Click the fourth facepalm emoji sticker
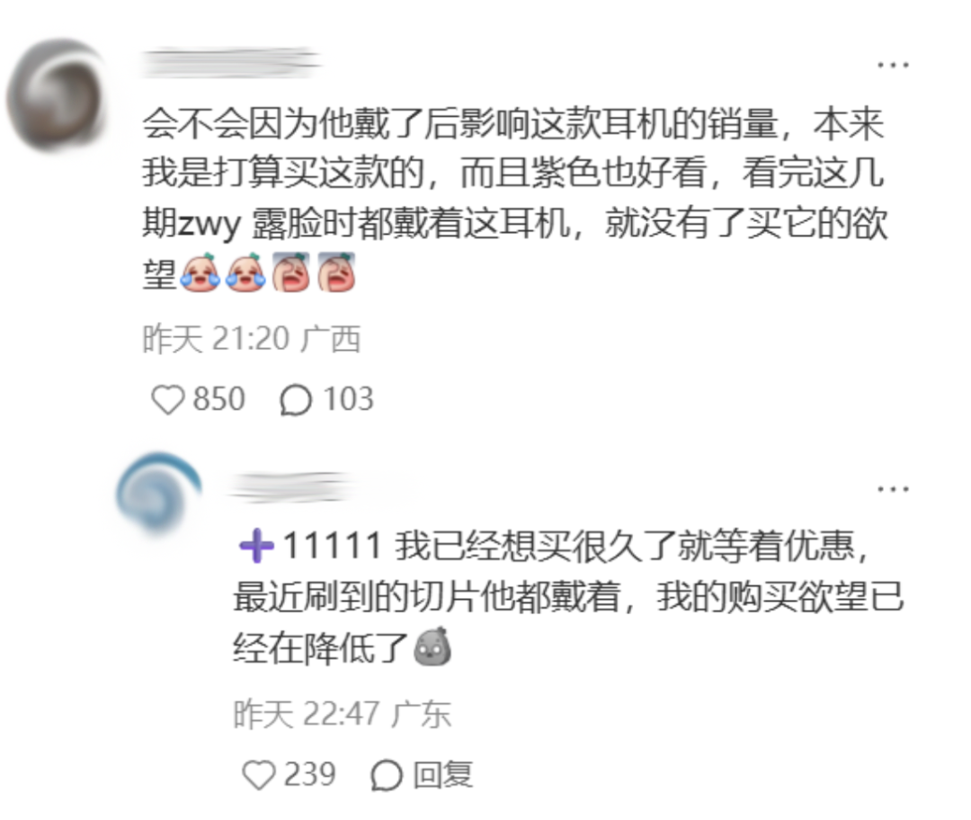The width and height of the screenshot is (971, 820). [336, 272]
